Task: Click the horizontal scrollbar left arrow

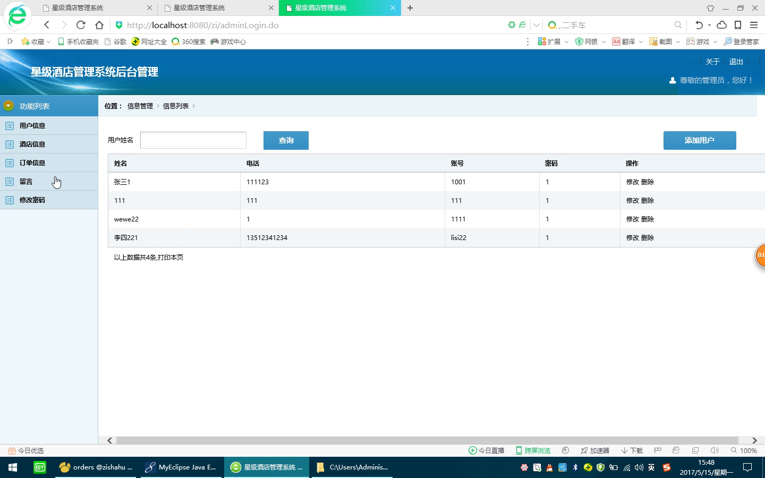Action: click(x=110, y=440)
